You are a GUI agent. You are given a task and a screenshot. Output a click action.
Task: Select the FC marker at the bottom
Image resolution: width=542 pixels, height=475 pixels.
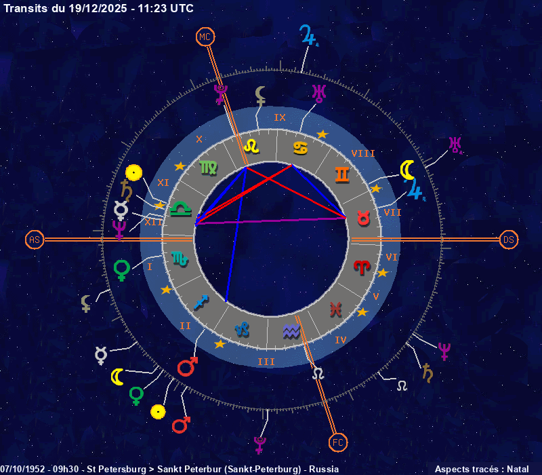click(x=337, y=443)
